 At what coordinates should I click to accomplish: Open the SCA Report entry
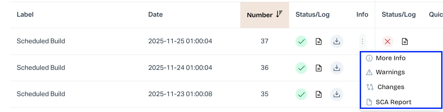(x=393, y=102)
